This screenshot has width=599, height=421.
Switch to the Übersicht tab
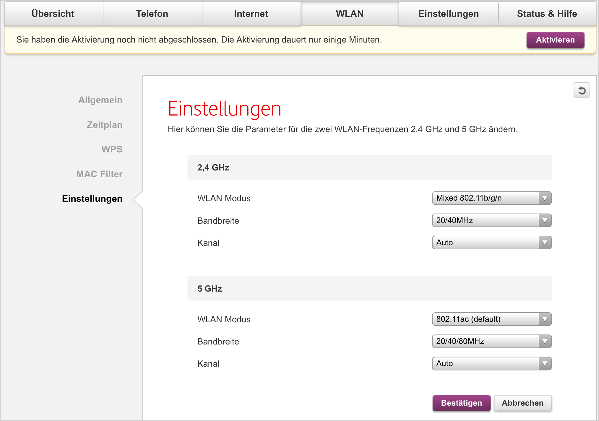pos(53,14)
